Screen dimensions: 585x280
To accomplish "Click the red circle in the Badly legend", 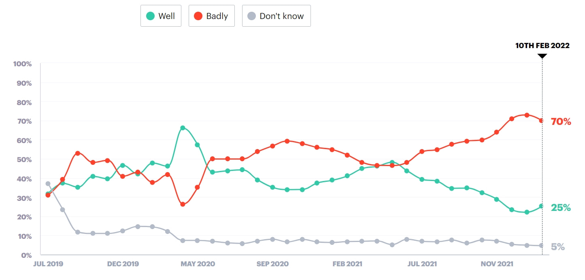I will click(198, 16).
